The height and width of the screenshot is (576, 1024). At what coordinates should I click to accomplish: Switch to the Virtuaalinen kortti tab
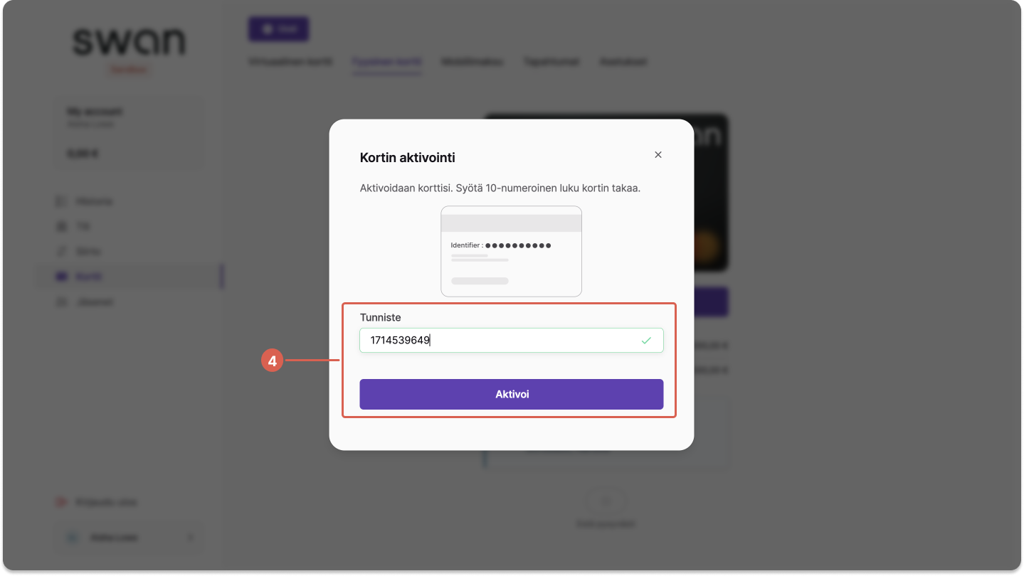click(290, 62)
